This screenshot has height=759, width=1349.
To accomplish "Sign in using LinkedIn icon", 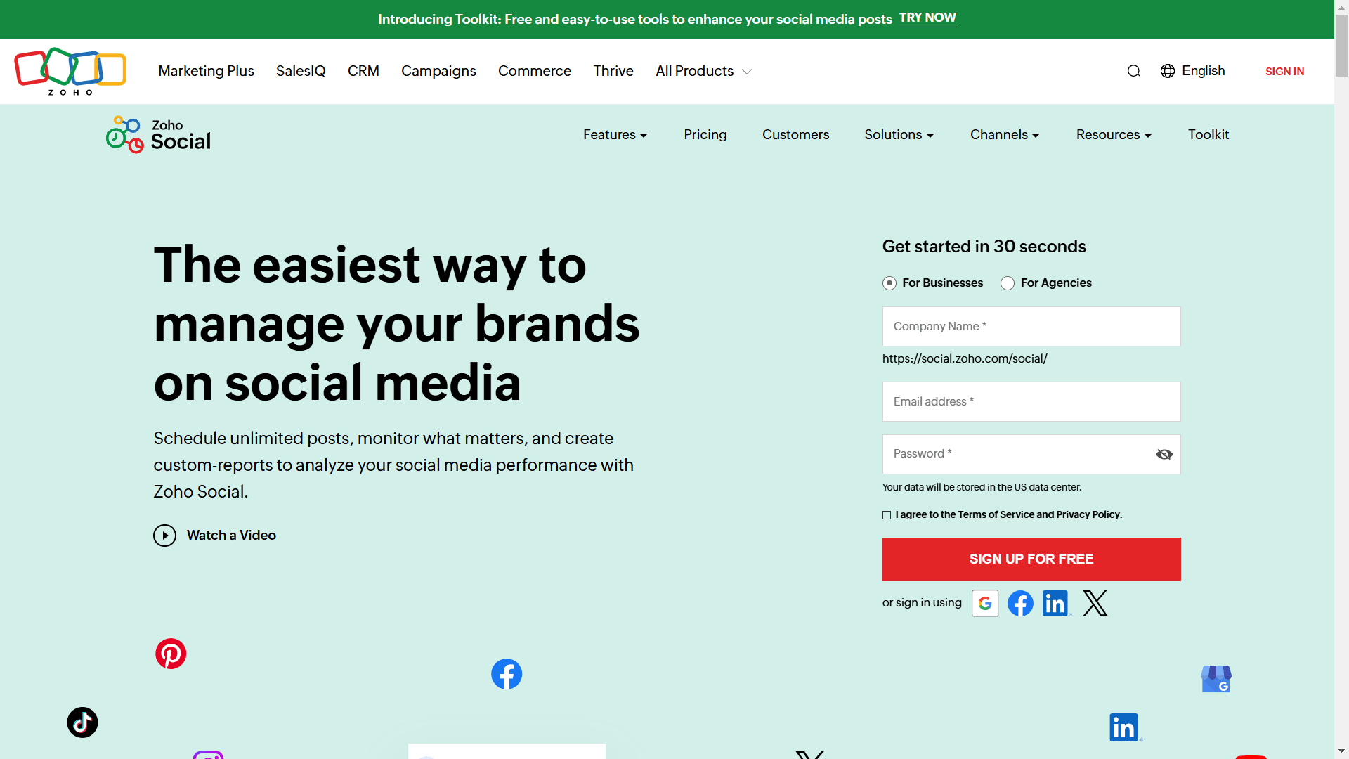I will [1056, 603].
